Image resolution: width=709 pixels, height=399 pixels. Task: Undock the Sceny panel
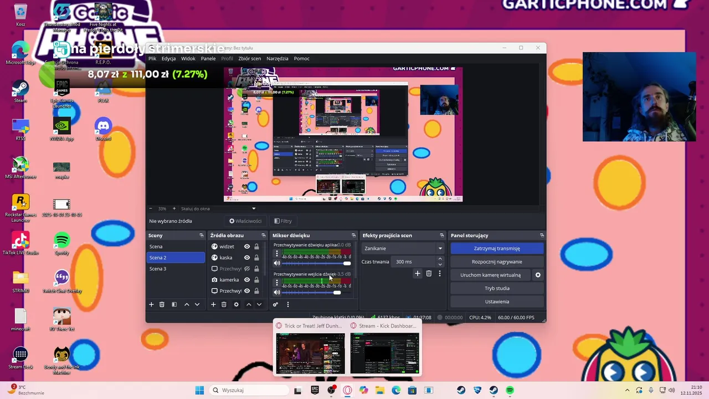(202, 236)
